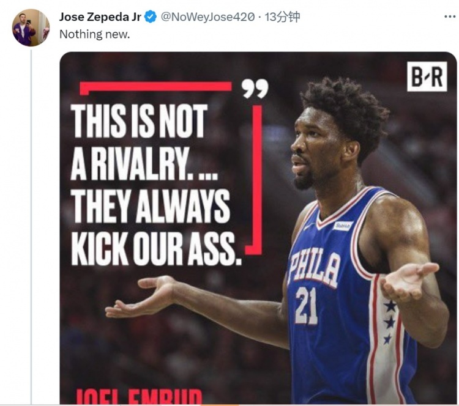Click the "Nothing new." tweet text
Screen dimensions: 459x406
(94, 34)
